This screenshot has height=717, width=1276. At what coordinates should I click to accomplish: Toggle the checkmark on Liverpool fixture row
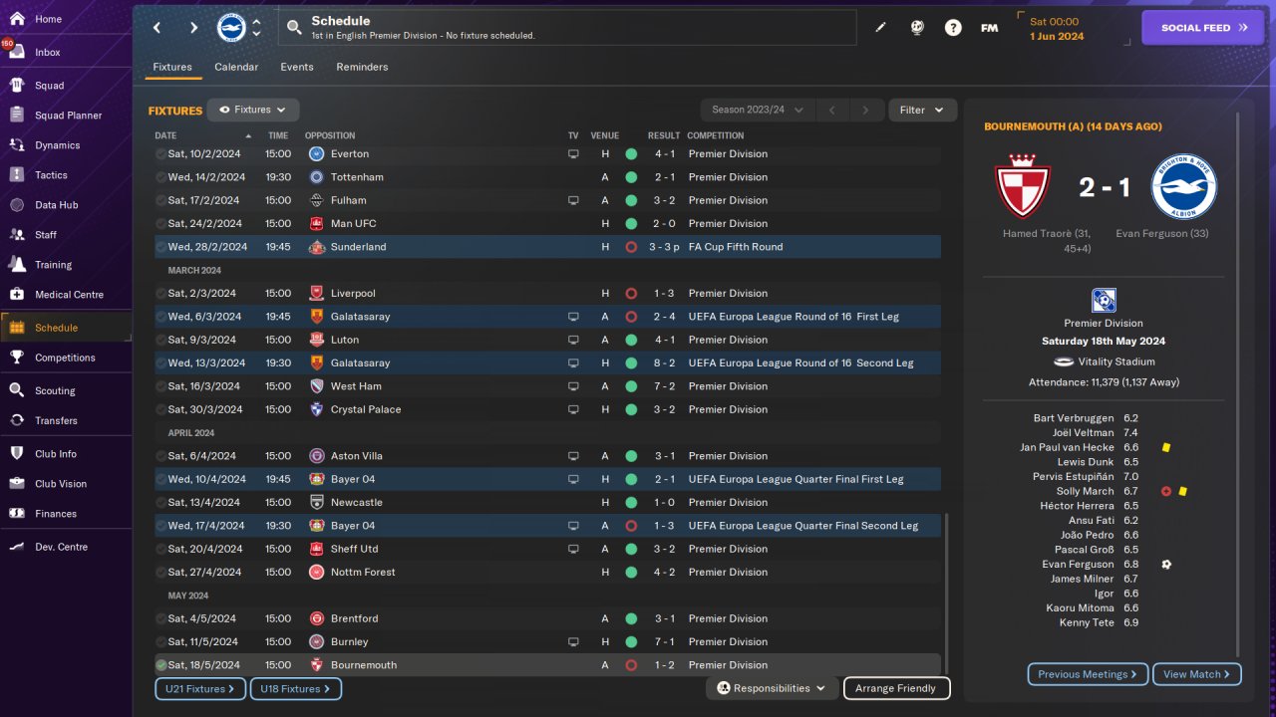160,294
